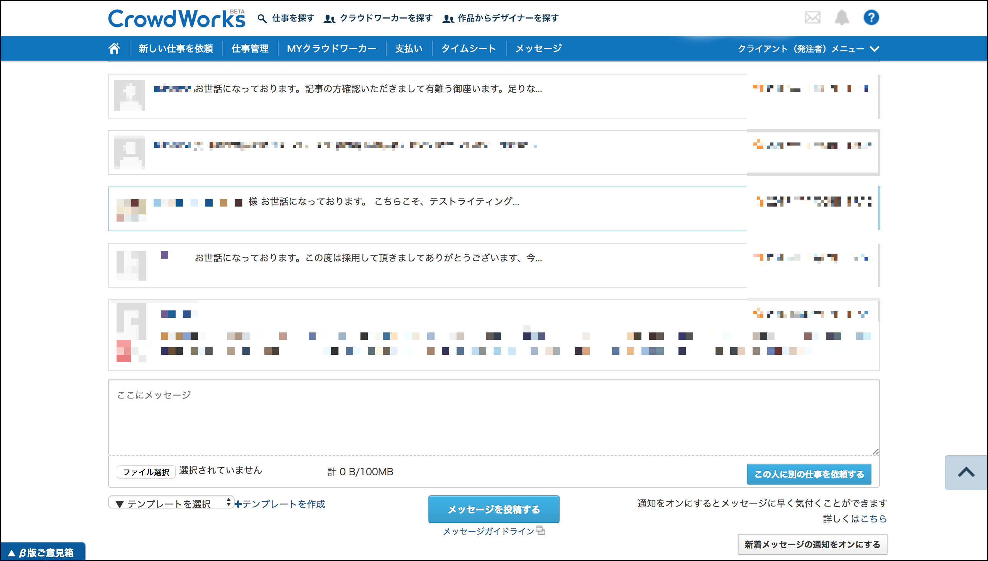
Task: Open the help question mark icon
Action: pyautogui.click(x=871, y=18)
